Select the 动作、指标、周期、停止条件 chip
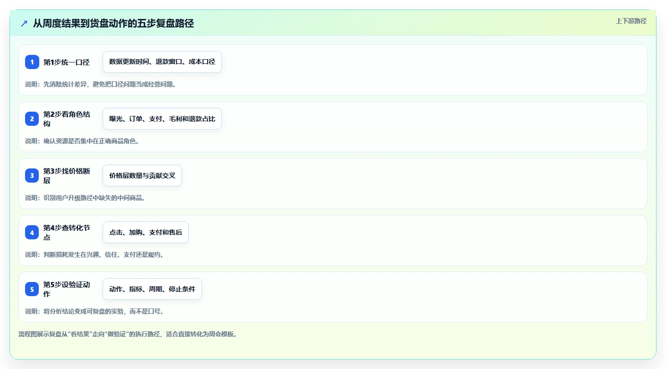666x369 pixels. pos(152,289)
